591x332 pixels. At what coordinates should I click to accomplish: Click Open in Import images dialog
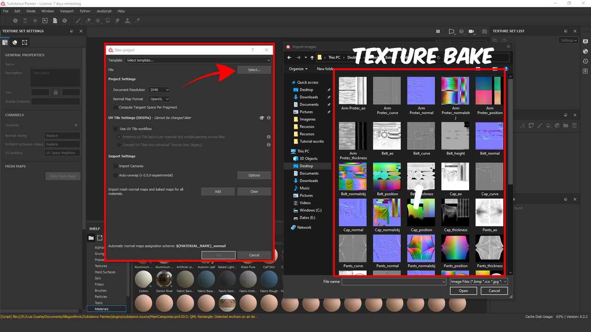pos(463,290)
